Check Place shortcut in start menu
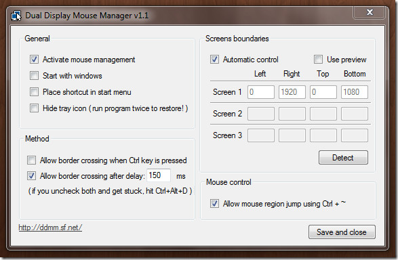This screenshot has width=398, height=260. 34,91
